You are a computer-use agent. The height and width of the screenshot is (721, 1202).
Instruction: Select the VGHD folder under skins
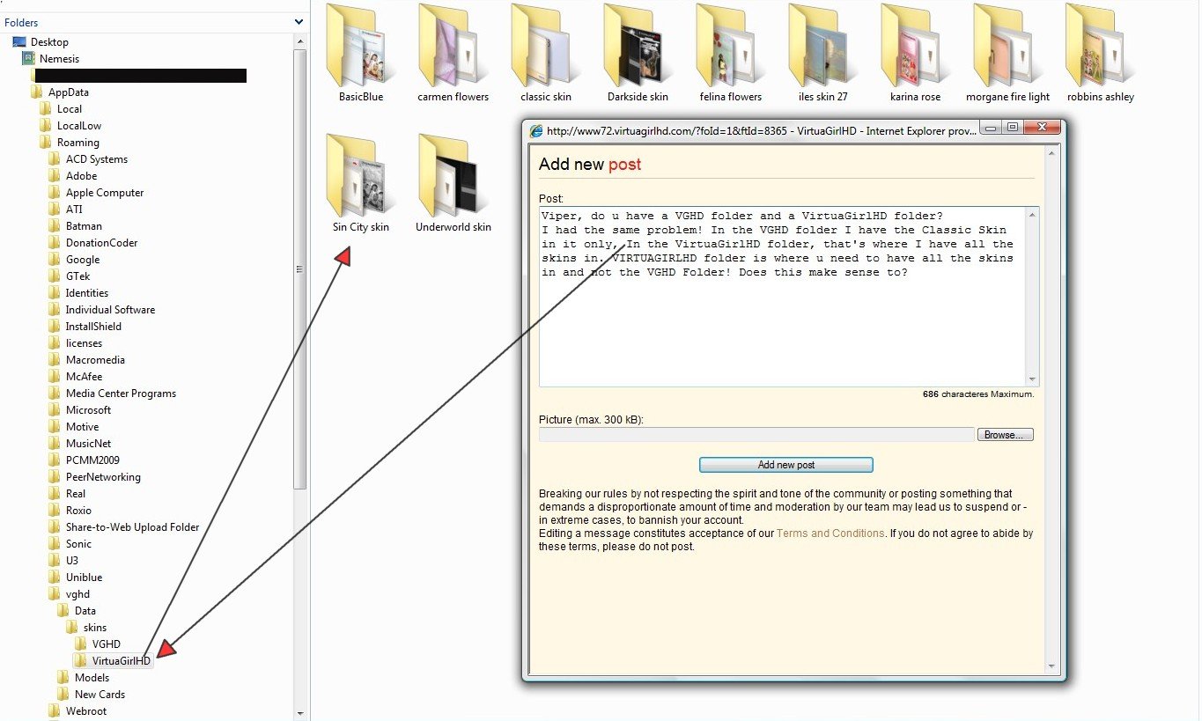coord(106,644)
